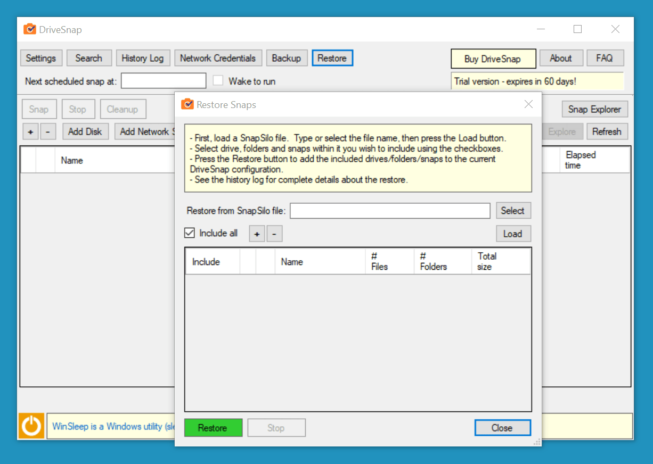Click the Restore button in the main toolbar
Image resolution: width=653 pixels, height=464 pixels.
tap(332, 58)
